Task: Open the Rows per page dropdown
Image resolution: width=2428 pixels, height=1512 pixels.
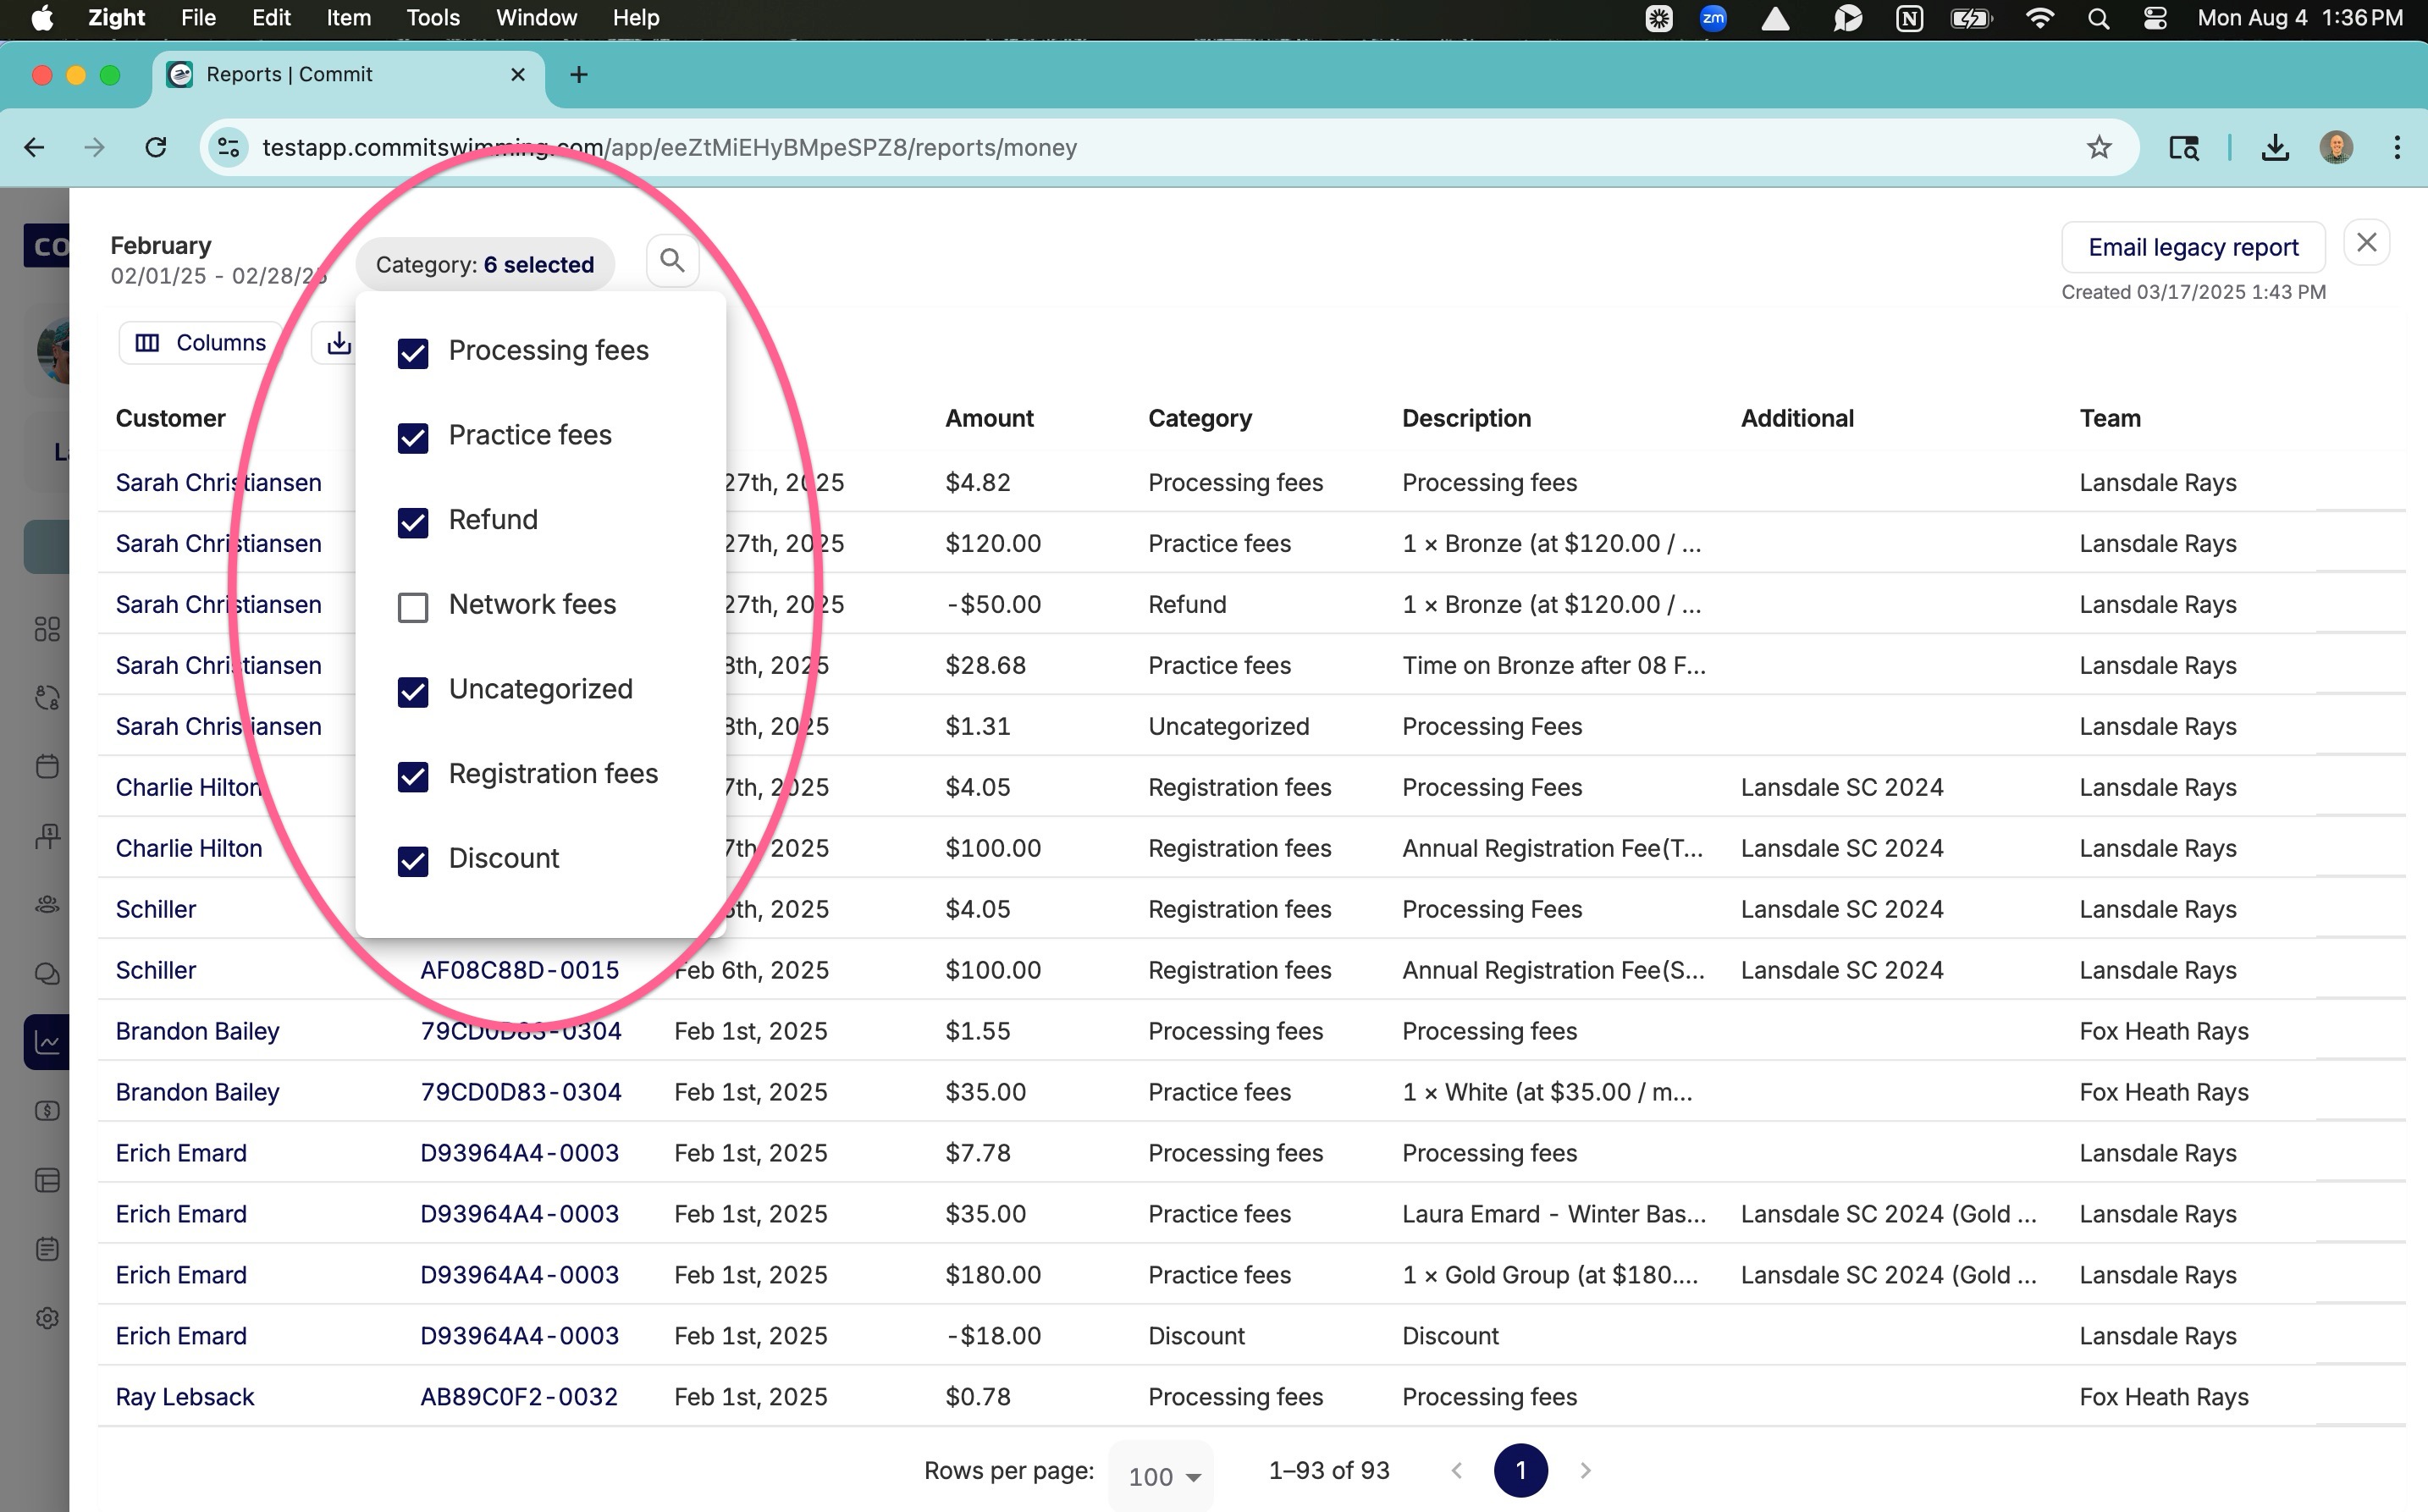Action: pyautogui.click(x=1162, y=1476)
